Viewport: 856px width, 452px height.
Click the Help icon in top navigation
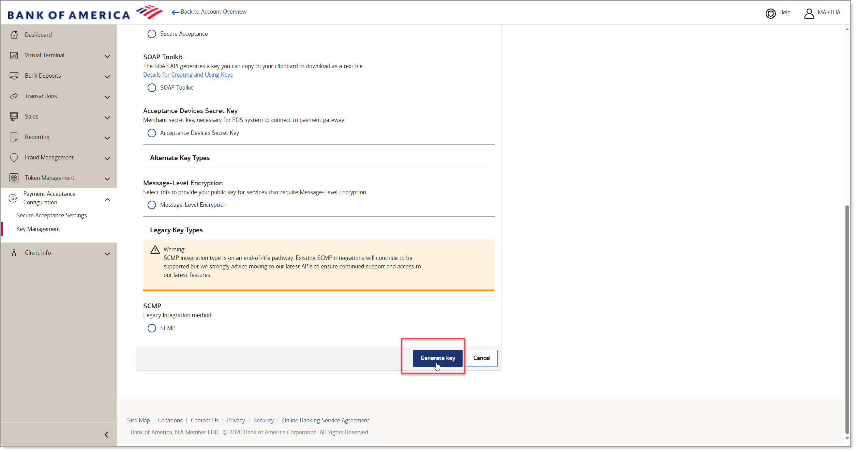coord(771,12)
